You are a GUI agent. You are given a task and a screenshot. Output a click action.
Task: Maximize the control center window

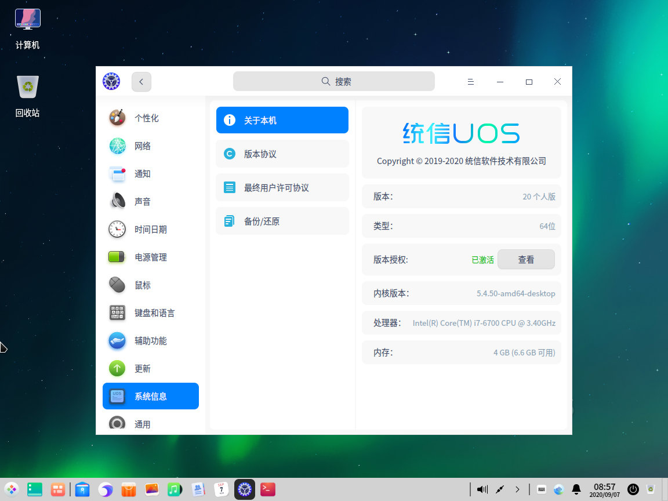[529, 82]
